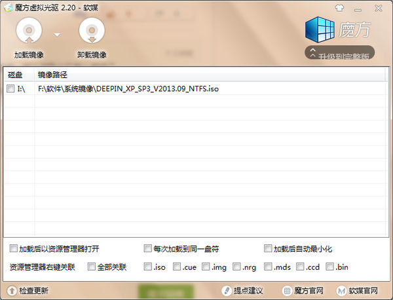Click the 检查更新 up-arrow icon
The width and height of the screenshot is (393, 300).
[12, 291]
